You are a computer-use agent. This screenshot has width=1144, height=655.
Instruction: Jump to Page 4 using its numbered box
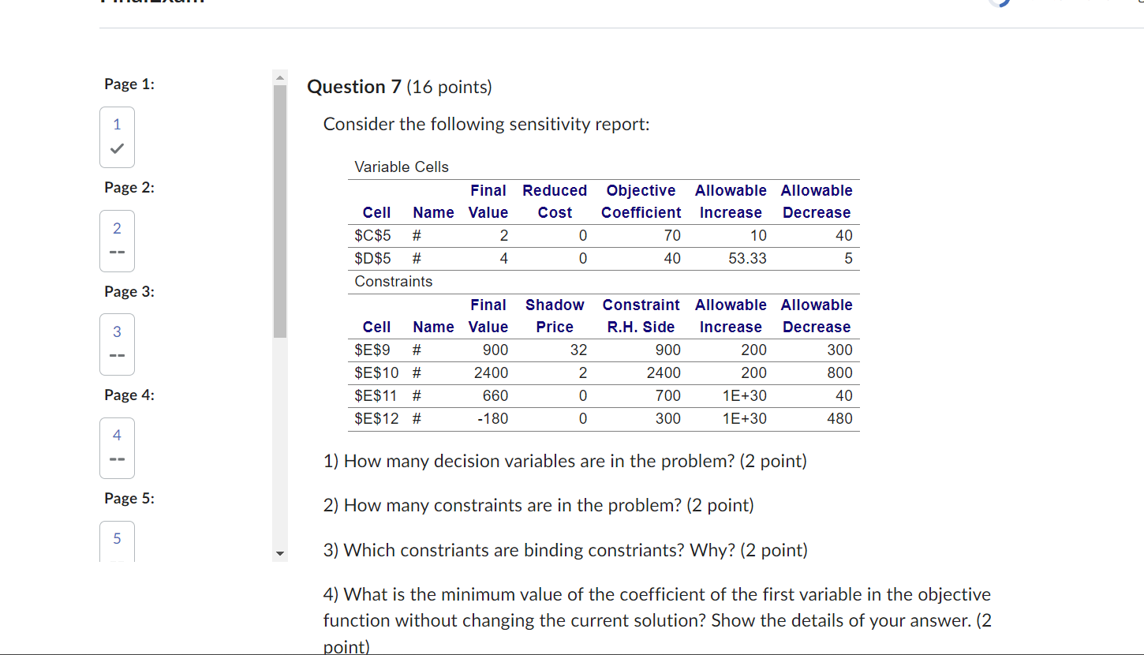coord(117,448)
